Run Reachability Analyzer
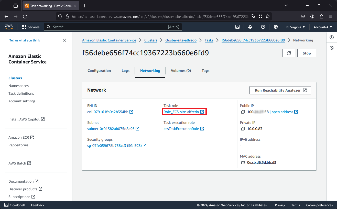337x209 pixels. click(x=280, y=90)
